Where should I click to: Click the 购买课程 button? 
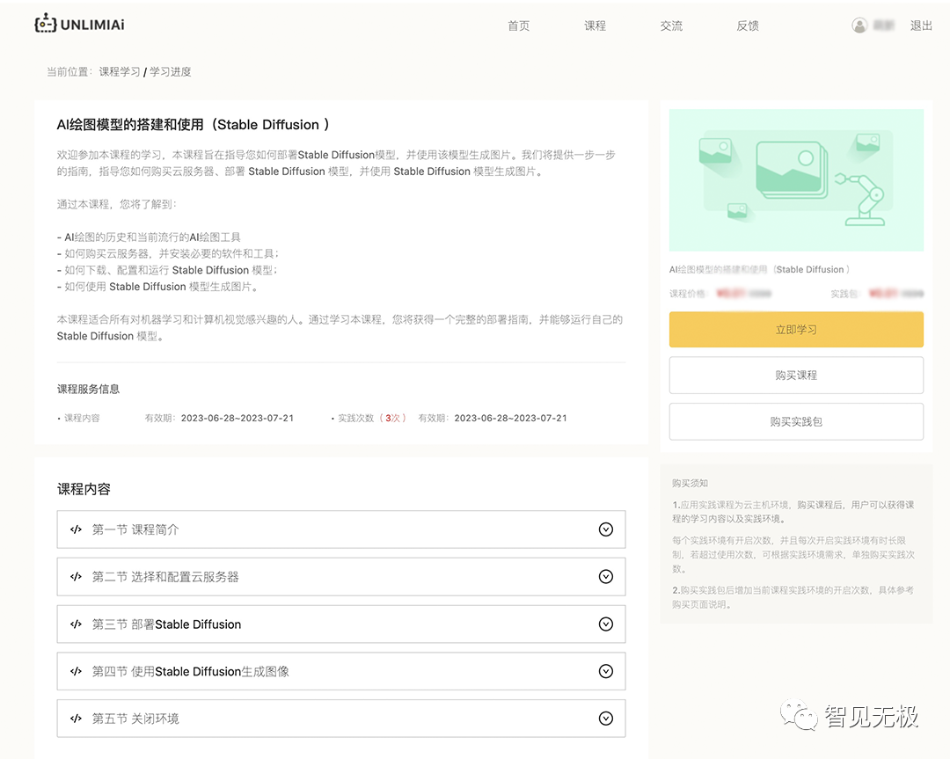[796, 376]
